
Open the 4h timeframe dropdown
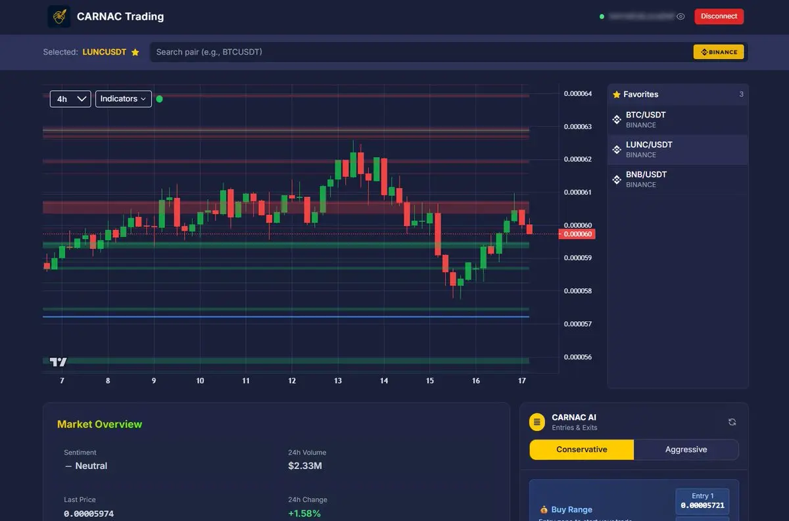(70, 99)
